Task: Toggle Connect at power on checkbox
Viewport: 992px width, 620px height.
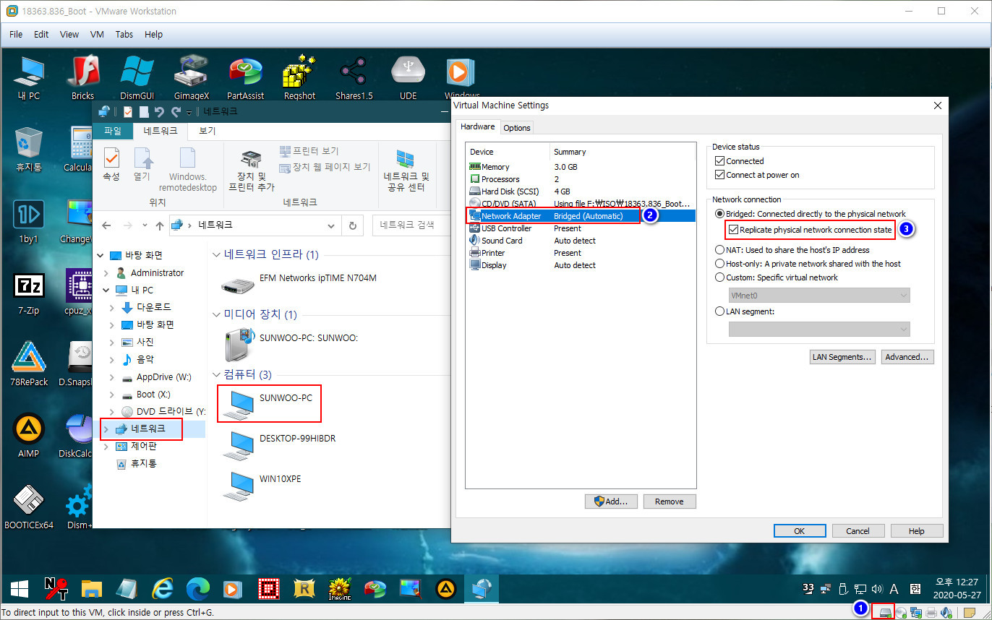Action: point(719,175)
